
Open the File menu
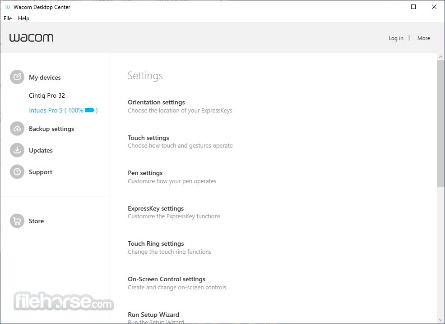[8, 18]
